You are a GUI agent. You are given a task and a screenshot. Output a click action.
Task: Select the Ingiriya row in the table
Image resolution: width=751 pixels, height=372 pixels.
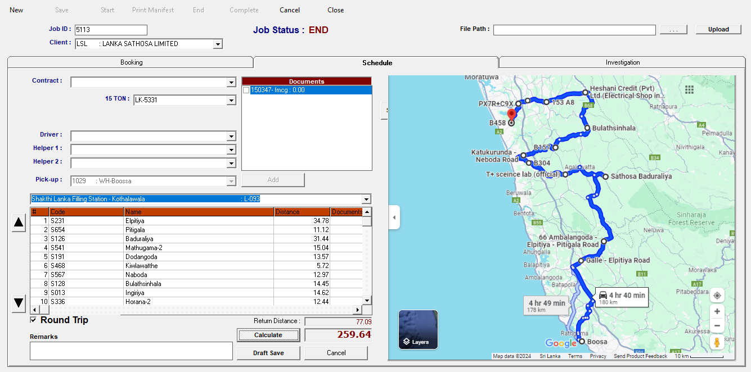[x=196, y=293]
